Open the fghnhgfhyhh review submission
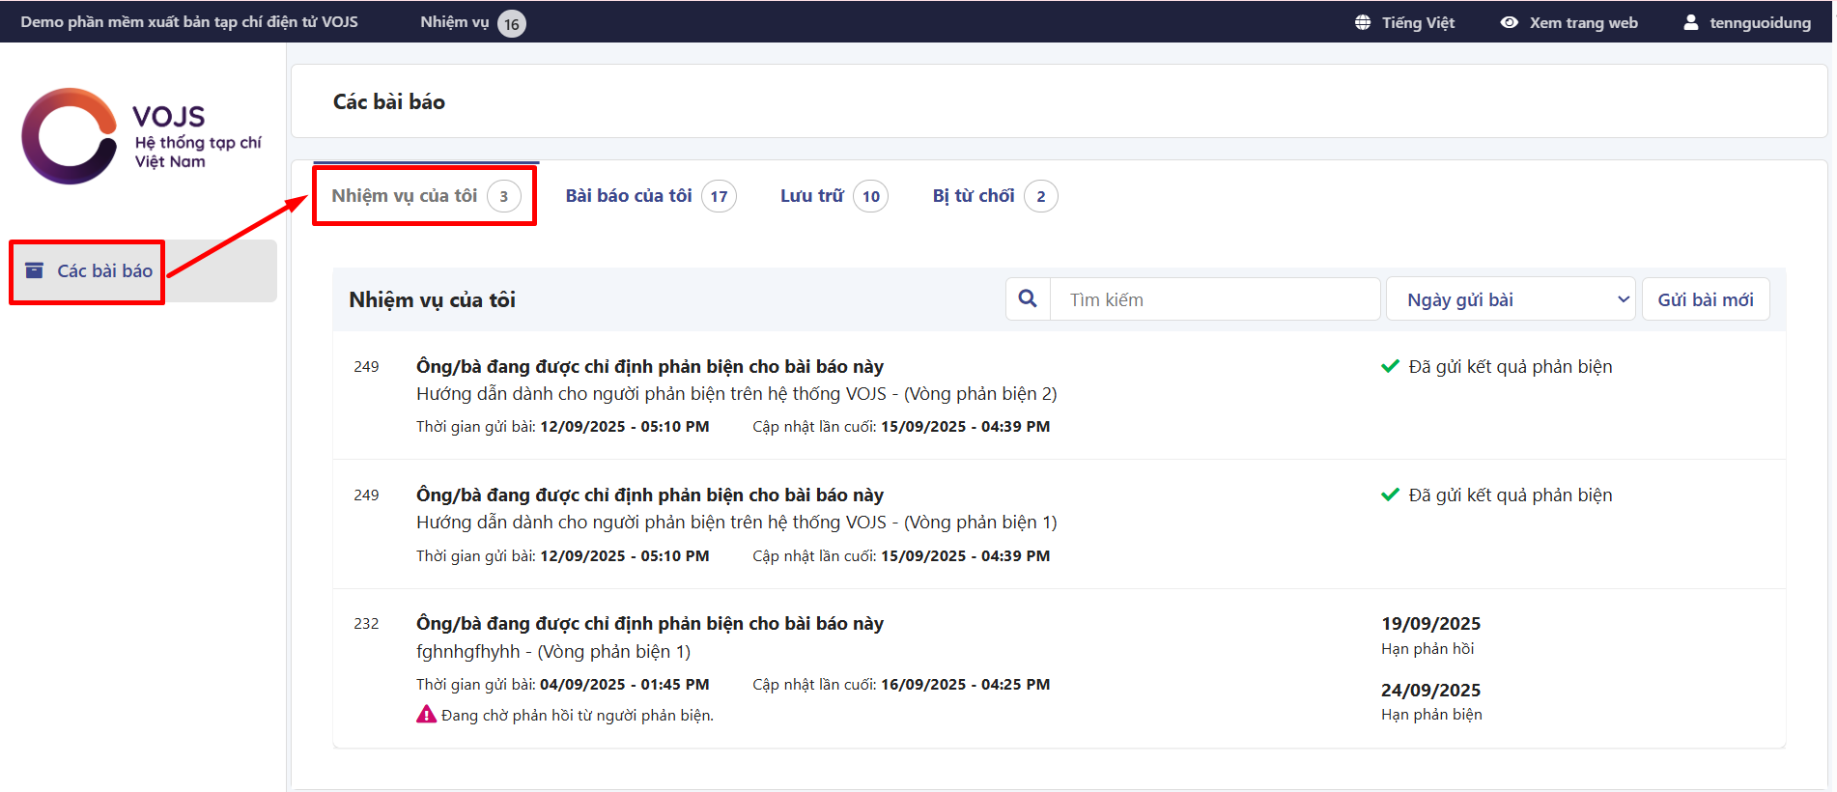Image resolution: width=1837 pixels, height=792 pixels. point(552,651)
